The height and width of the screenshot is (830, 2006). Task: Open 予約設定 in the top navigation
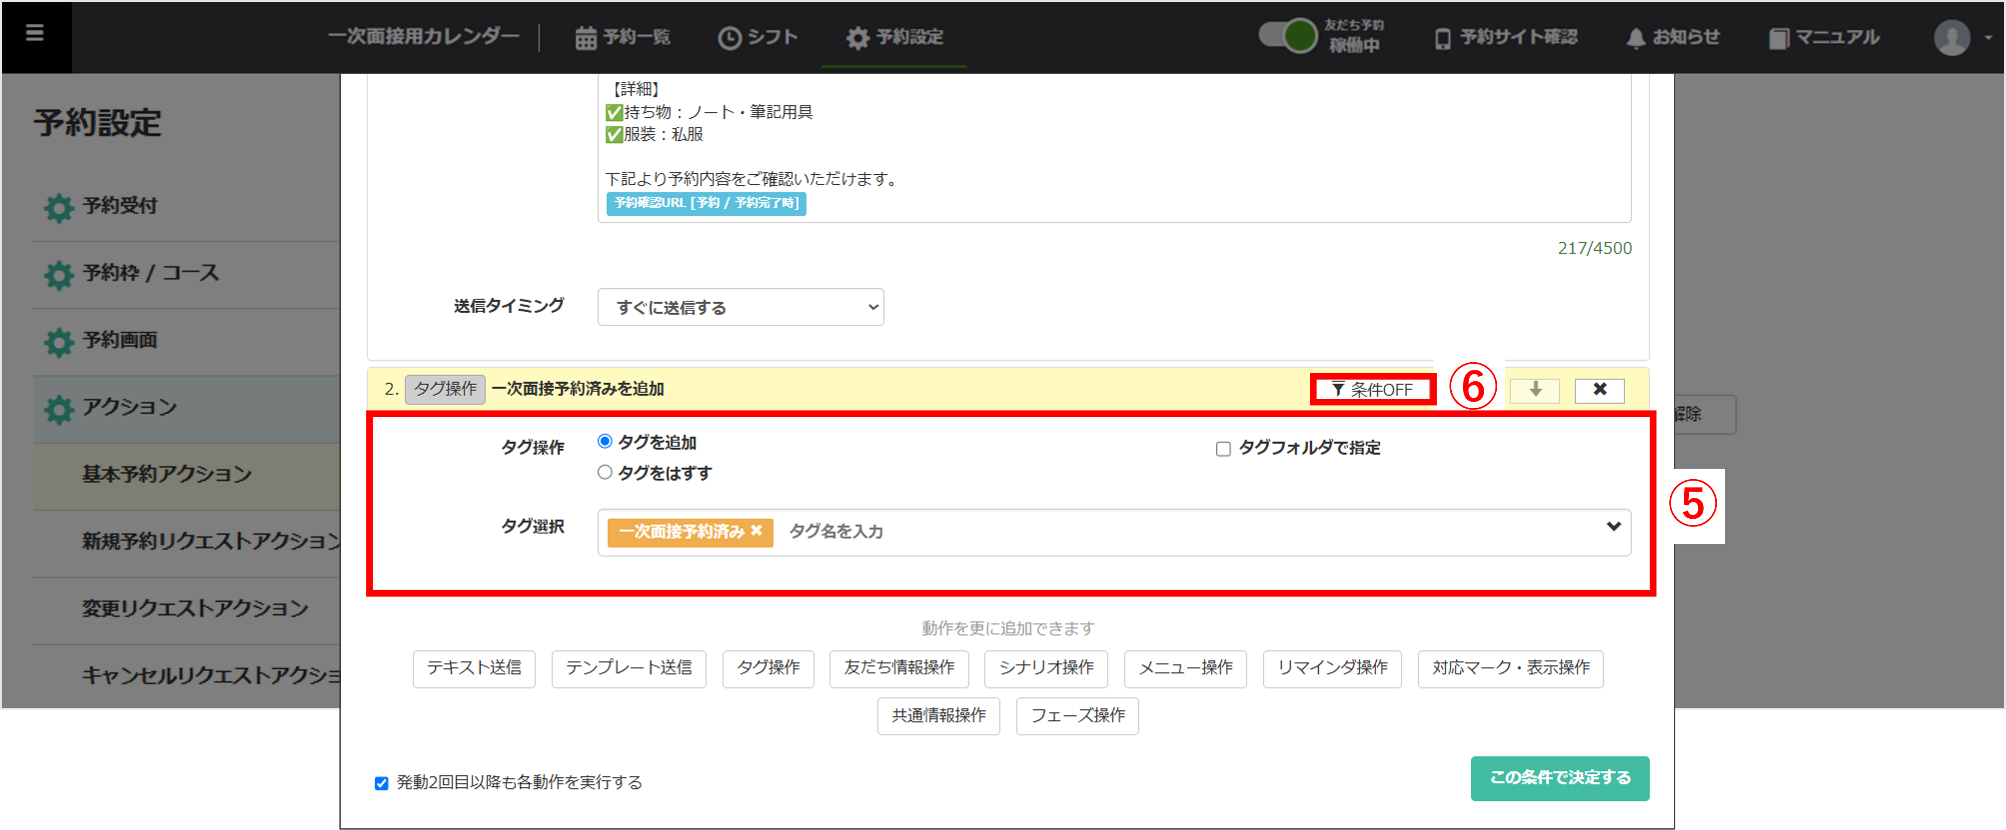pos(895,37)
